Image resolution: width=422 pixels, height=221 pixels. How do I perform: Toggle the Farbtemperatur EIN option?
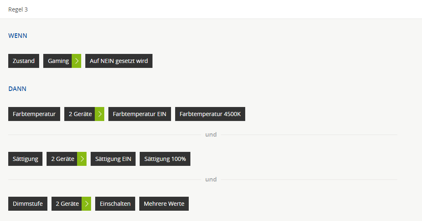(x=139, y=114)
